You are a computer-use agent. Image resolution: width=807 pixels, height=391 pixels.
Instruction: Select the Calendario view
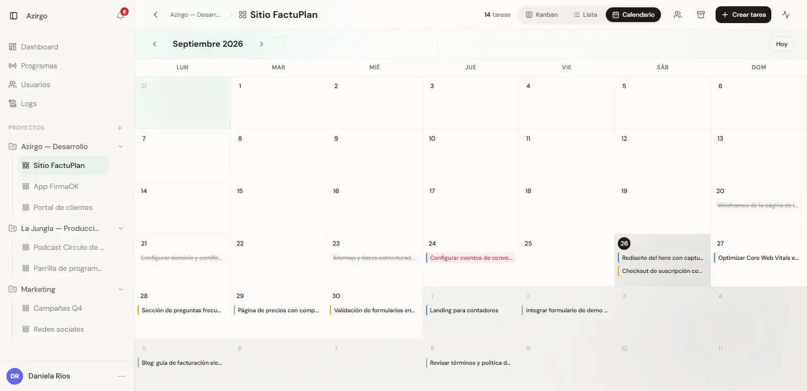pos(633,15)
